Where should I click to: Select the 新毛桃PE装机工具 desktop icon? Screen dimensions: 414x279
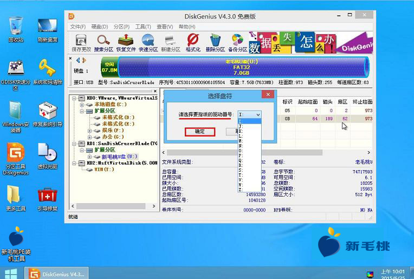point(16,244)
